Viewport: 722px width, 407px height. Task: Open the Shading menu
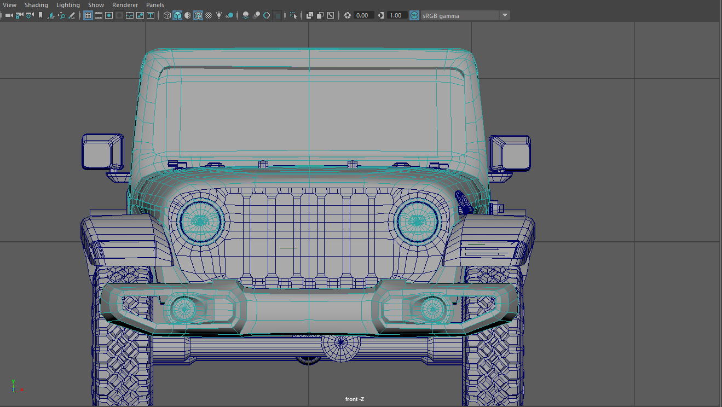(36, 5)
